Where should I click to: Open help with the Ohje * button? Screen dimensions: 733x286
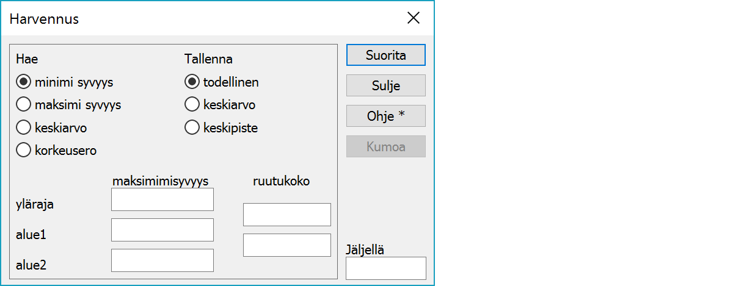[x=385, y=116]
